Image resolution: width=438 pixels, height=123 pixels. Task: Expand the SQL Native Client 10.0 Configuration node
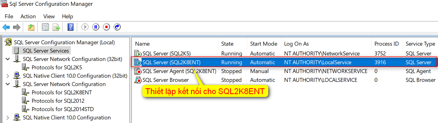(8, 117)
